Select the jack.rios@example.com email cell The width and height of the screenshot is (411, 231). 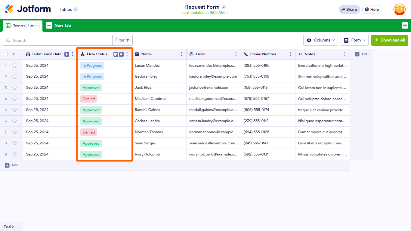[x=214, y=88]
